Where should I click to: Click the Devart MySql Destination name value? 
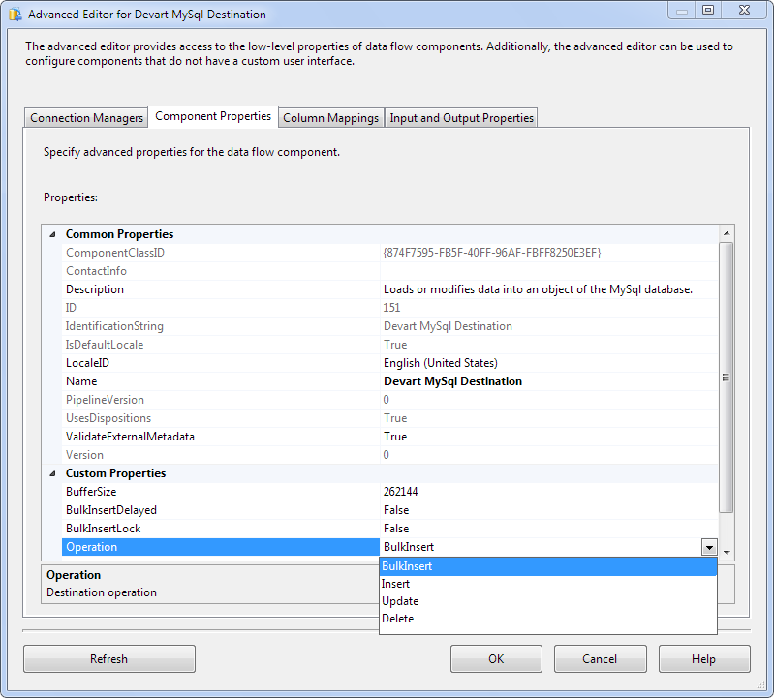452,381
